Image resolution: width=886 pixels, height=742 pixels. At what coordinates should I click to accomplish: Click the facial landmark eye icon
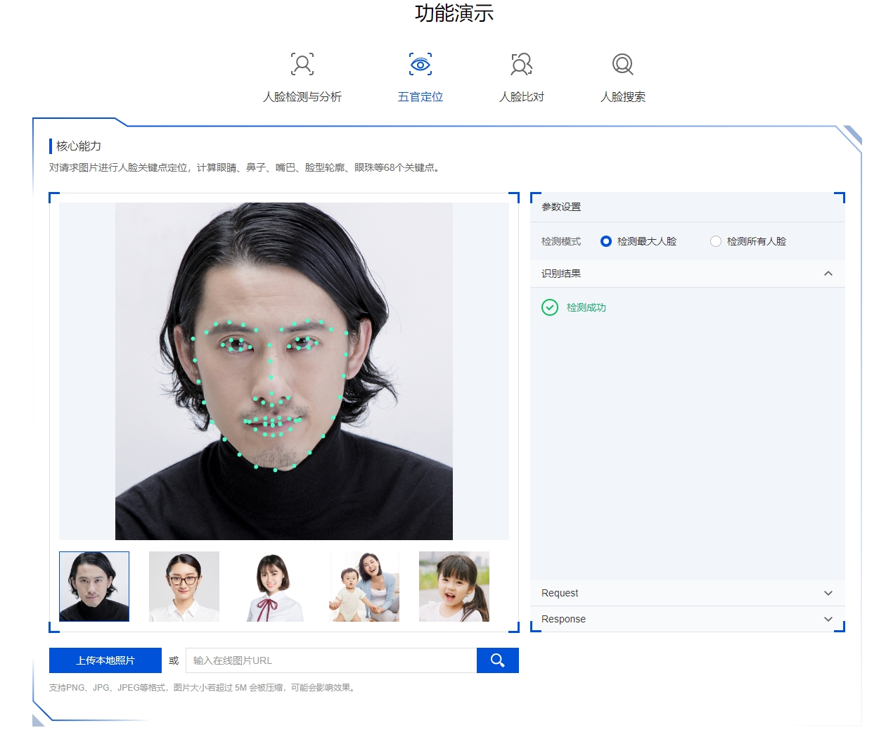(420, 64)
